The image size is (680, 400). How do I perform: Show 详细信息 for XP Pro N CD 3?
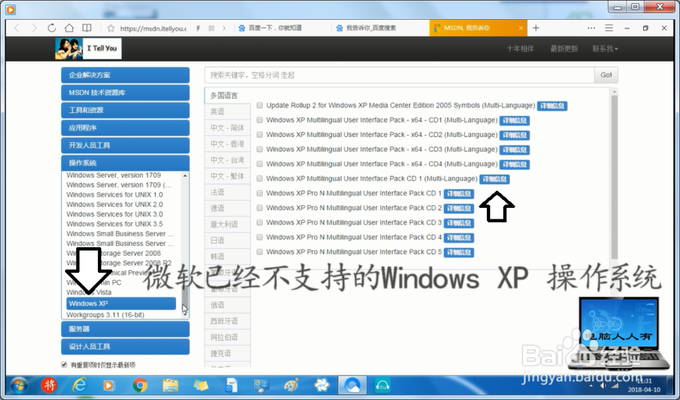pyautogui.click(x=459, y=223)
